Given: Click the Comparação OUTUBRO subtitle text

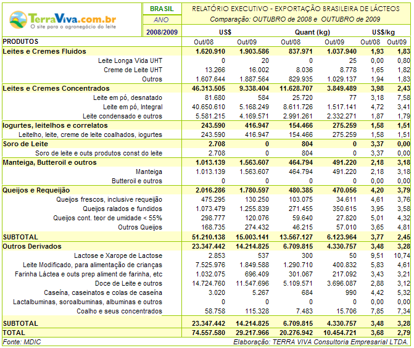Looking at the screenshot, I should coord(295,19).
